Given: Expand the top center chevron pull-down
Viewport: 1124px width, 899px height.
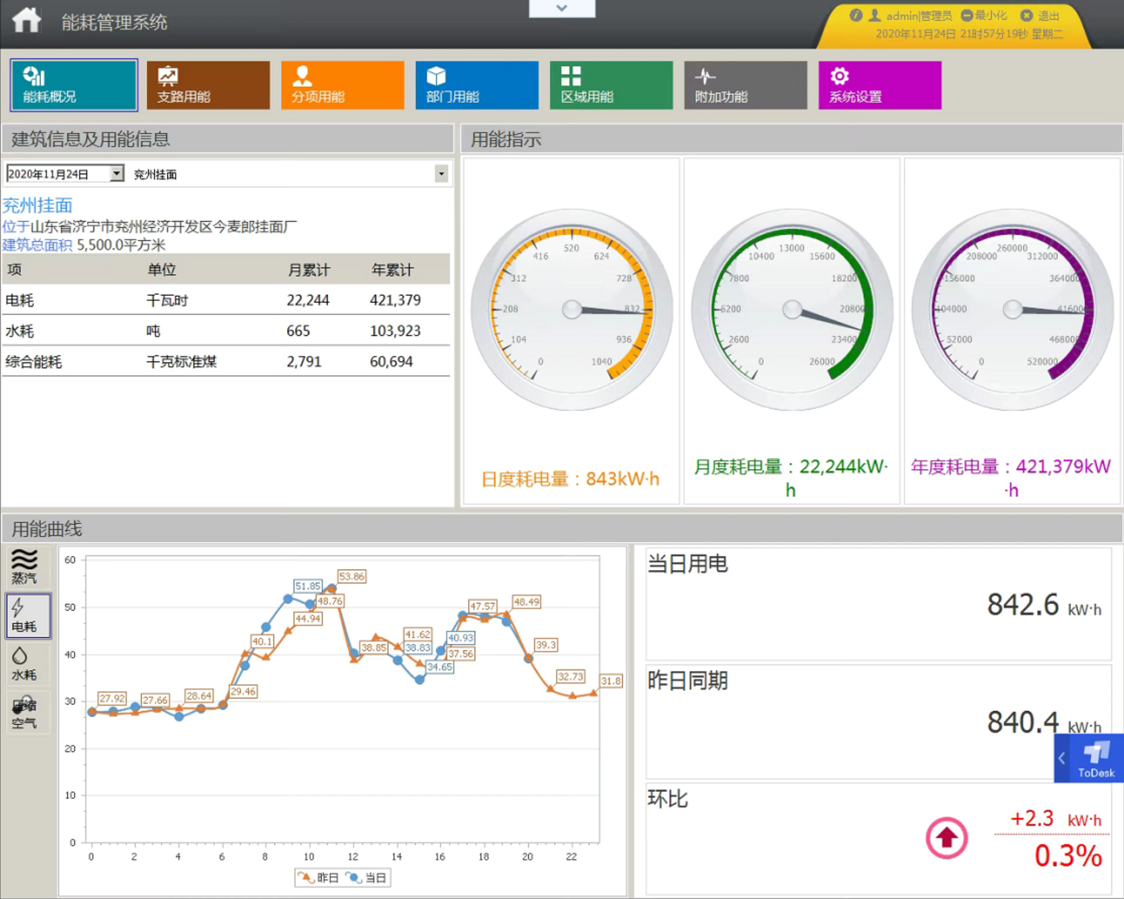Looking at the screenshot, I should click(x=561, y=8).
